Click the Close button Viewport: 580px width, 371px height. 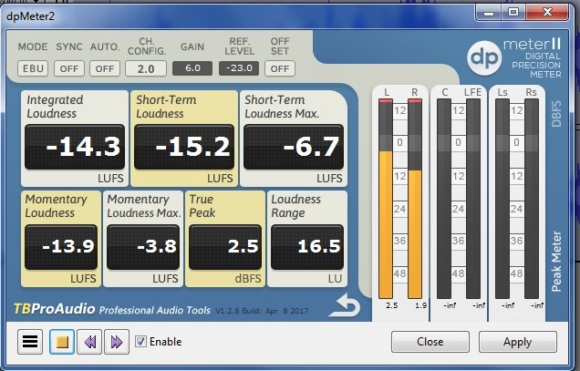pos(430,342)
